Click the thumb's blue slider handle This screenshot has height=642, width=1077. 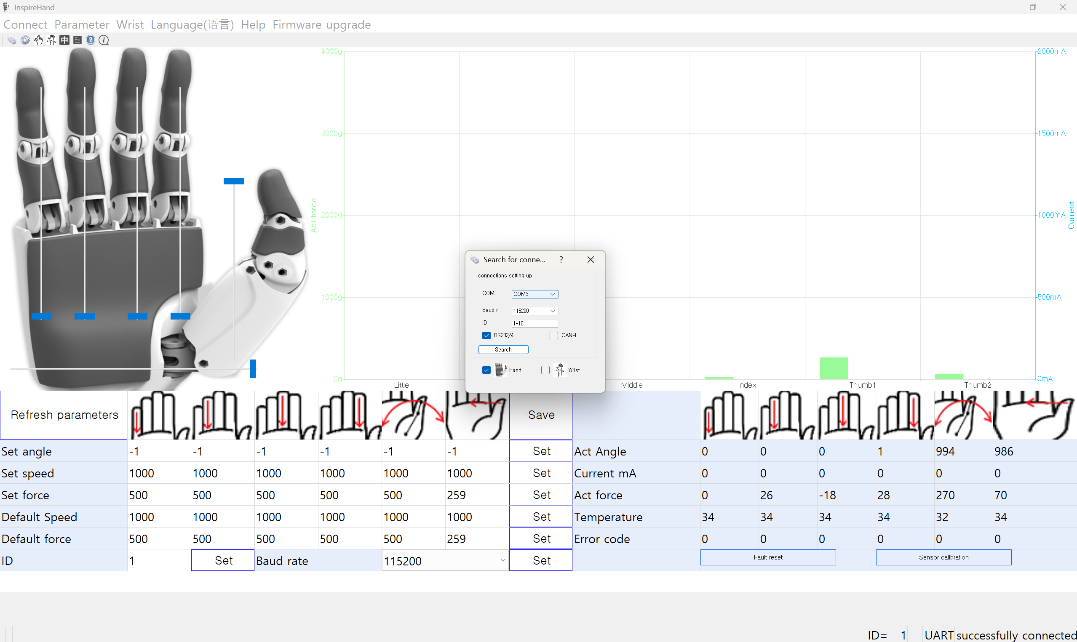tap(234, 181)
